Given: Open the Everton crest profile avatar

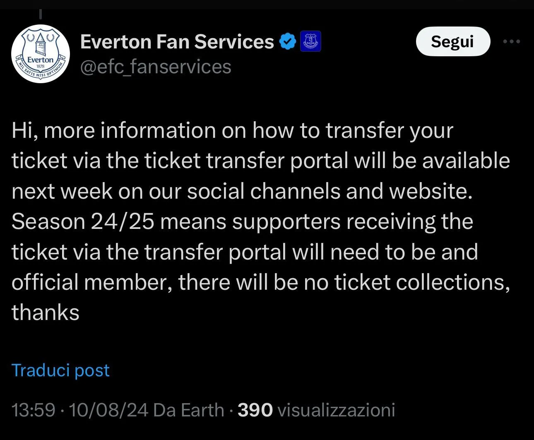Looking at the screenshot, I should pos(40,53).
